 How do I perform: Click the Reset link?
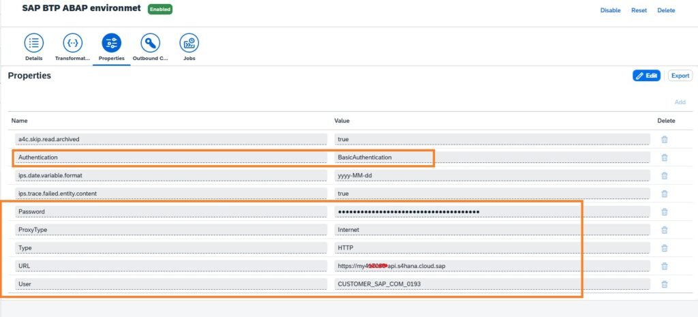[639, 10]
